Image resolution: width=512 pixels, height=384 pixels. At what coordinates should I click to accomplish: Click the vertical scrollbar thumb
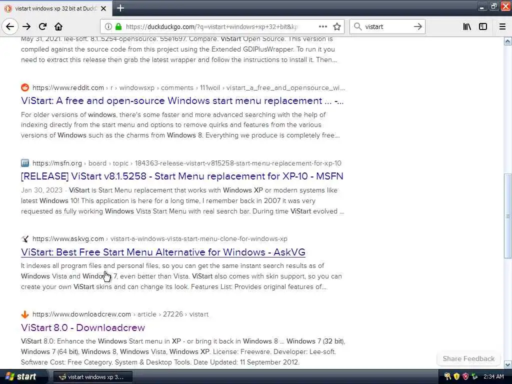tap(507, 216)
